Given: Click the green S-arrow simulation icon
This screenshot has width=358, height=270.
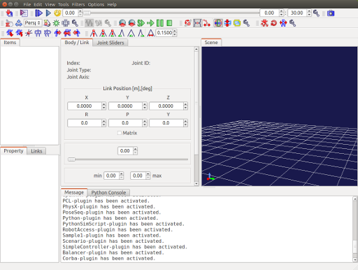Looking at the screenshot, I should pyautogui.click(x=141, y=23).
